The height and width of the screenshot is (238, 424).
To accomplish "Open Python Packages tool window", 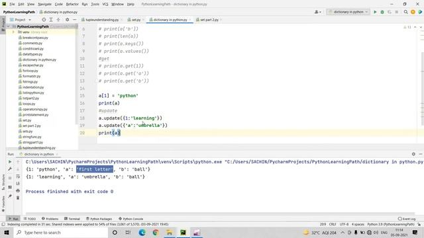I will (99, 219).
